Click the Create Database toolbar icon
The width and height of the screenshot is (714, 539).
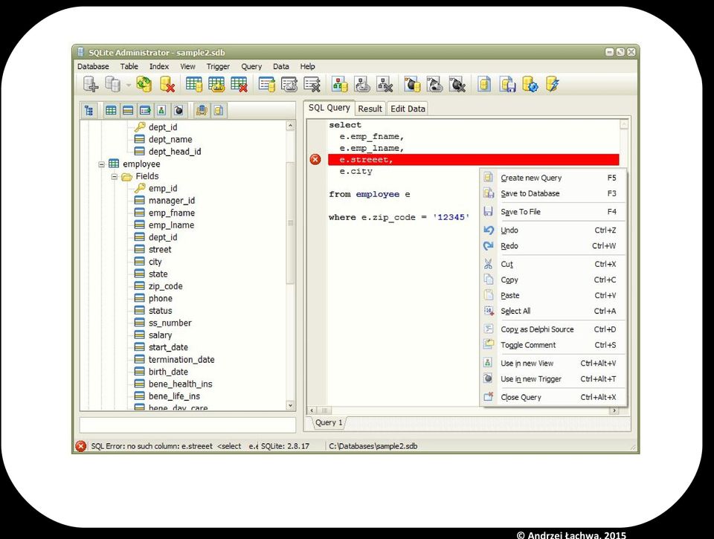(90, 84)
